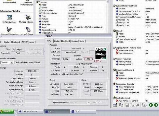Open the Mouse Information module icon
The image size is (159, 116).
click(x=28, y=30)
